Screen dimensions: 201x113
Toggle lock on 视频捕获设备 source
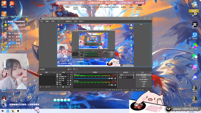click(x=70, y=76)
